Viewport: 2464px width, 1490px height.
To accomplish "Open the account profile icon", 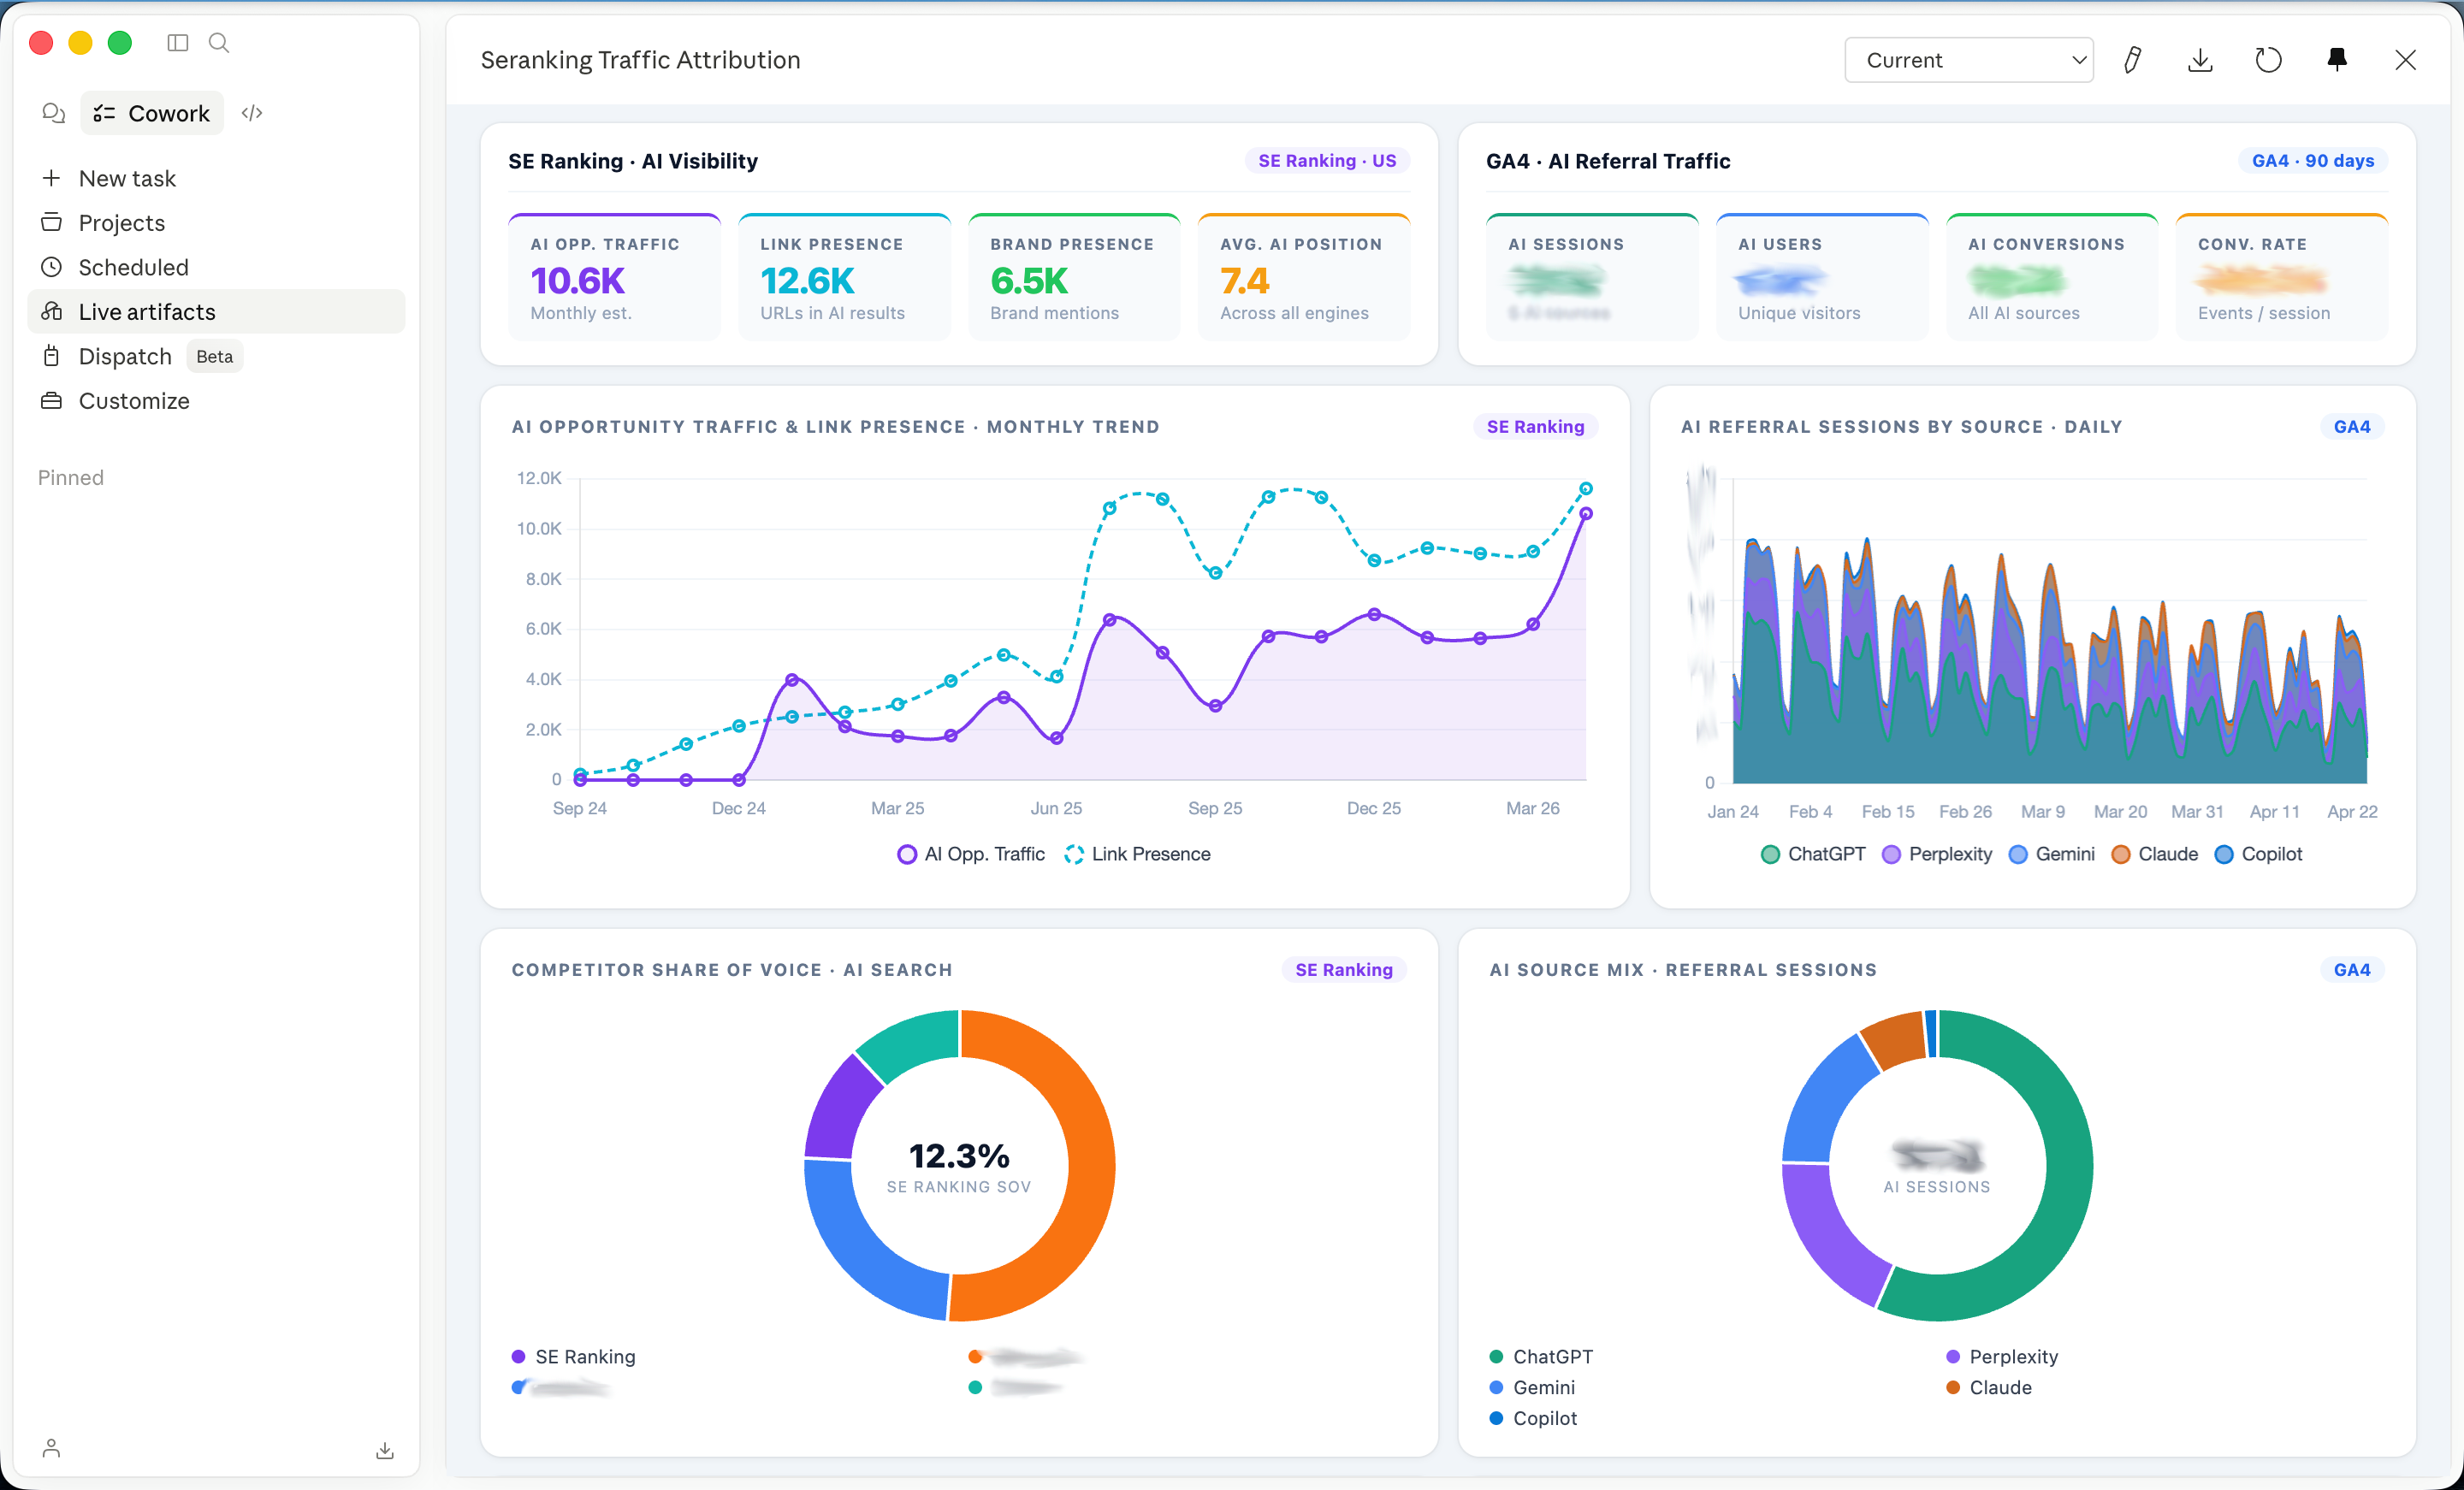I will tap(52, 1448).
